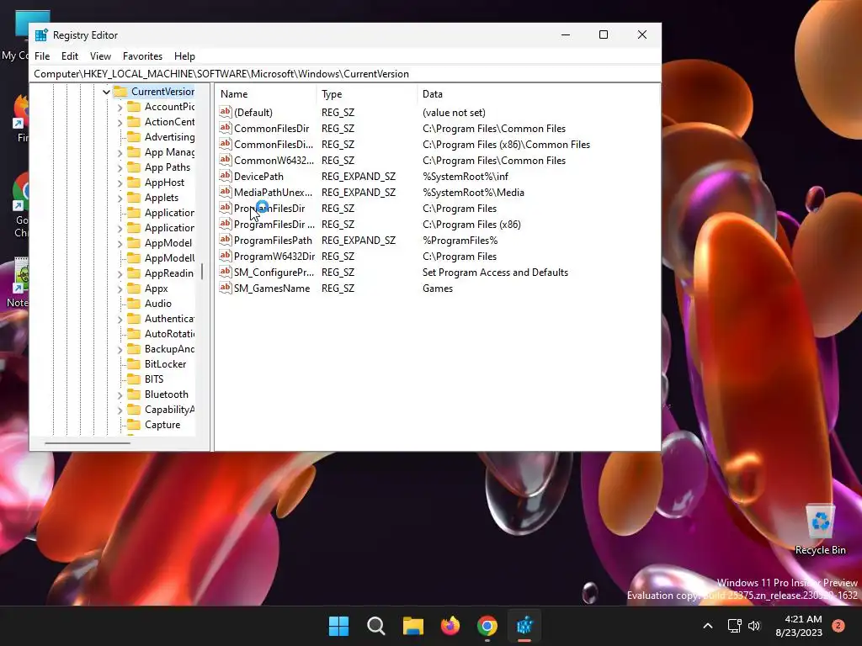Select the Audio folder icon
862x646 pixels.
(x=134, y=303)
